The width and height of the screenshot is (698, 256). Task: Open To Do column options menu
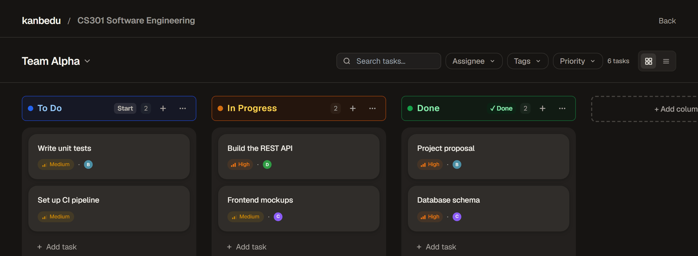183,108
